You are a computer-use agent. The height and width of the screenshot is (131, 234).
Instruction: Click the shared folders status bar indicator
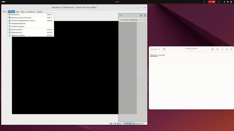pyautogui.click(x=122, y=123)
